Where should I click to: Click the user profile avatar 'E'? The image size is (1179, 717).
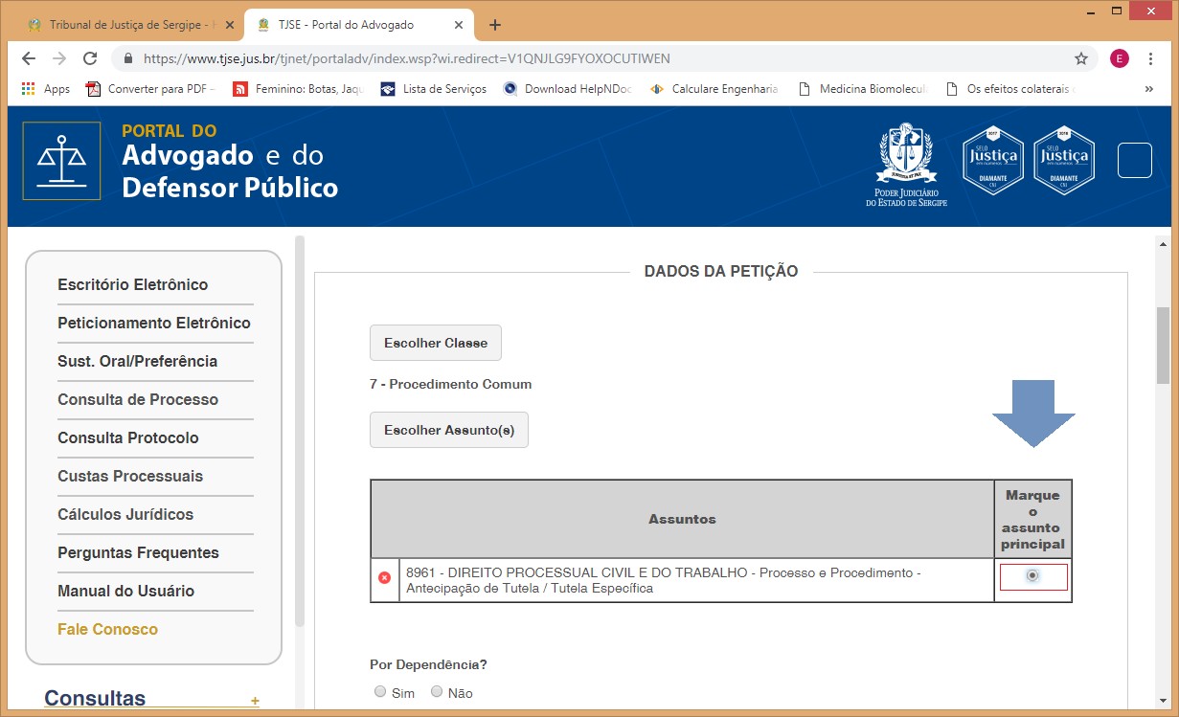click(x=1119, y=58)
